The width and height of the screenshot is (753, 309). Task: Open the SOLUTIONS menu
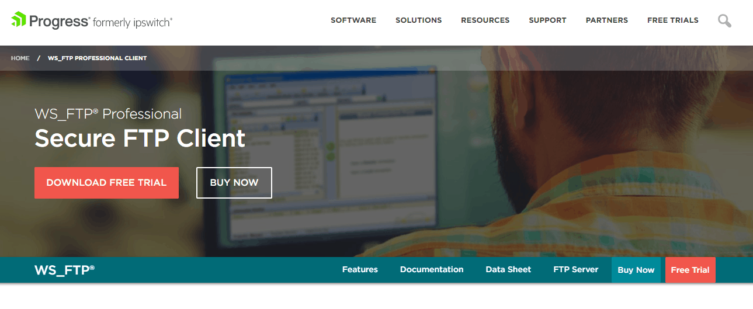pos(418,20)
